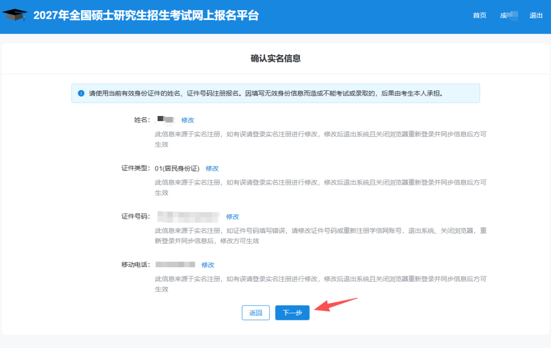
Task: Click the page heading 确认实名信息
Action: tap(275, 58)
